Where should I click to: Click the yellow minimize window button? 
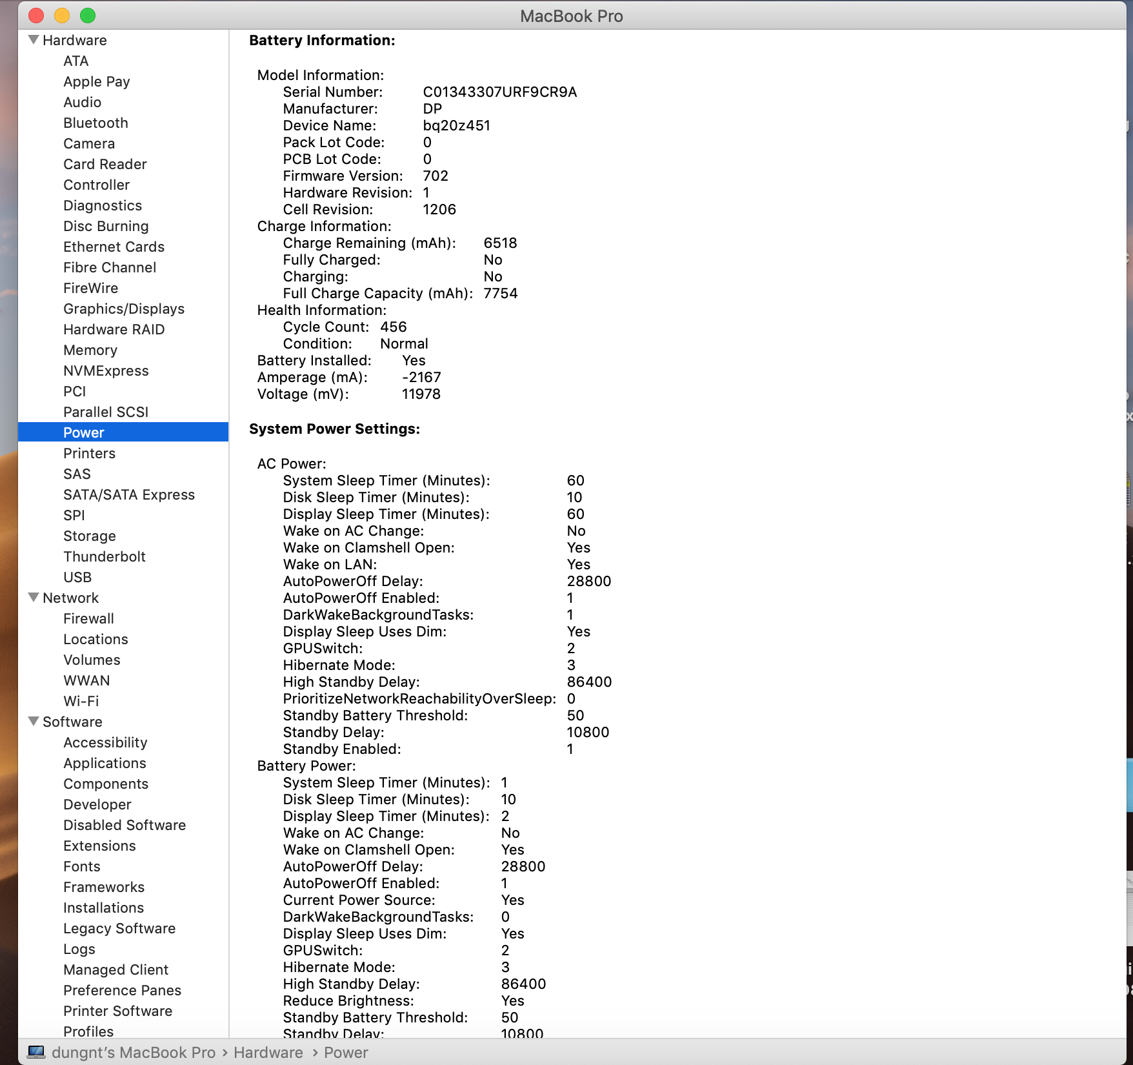click(x=62, y=15)
